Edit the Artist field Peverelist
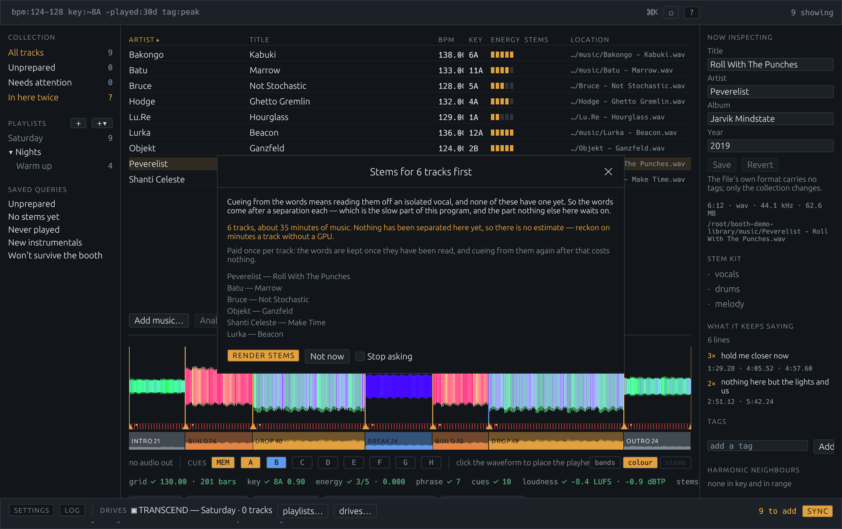Screen dimensions: 842x529 click(770, 92)
